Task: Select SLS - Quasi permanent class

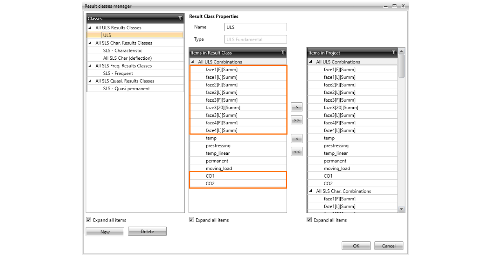Action: coord(126,89)
